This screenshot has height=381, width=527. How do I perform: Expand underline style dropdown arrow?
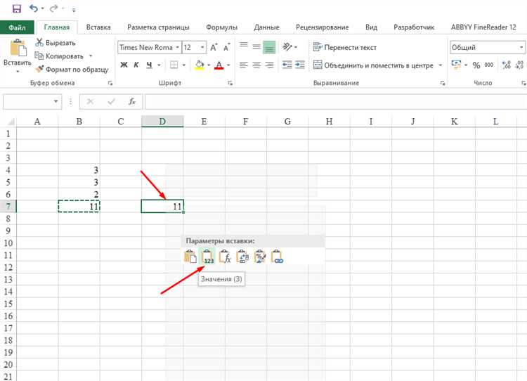159,65
